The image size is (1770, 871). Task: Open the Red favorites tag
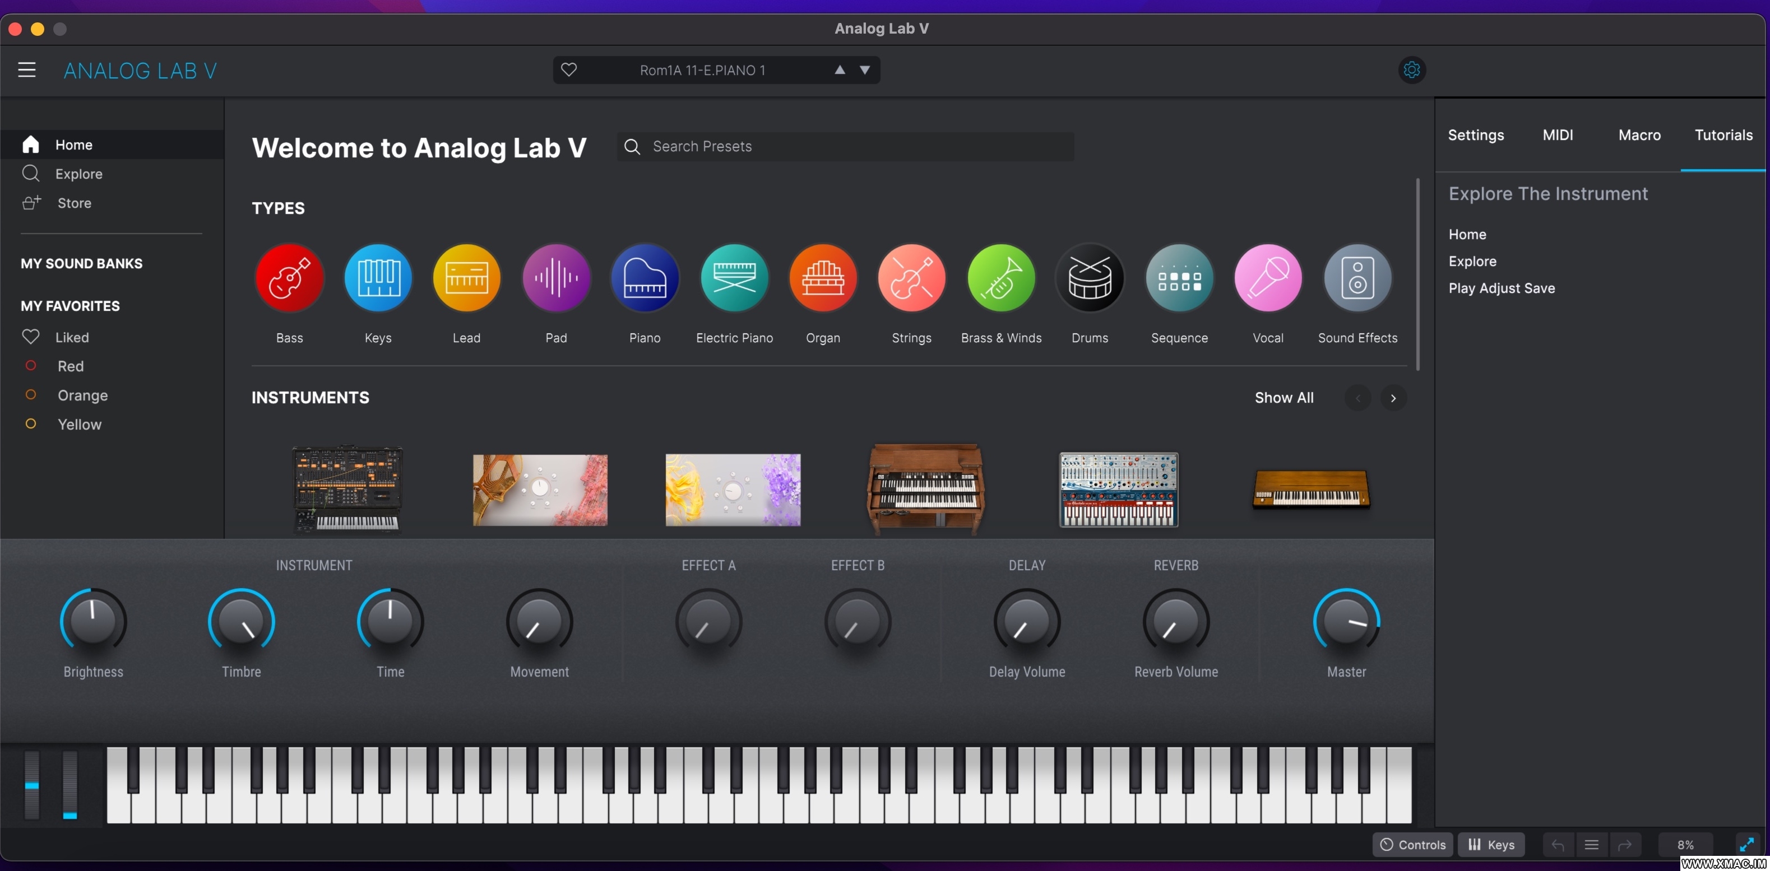click(x=112, y=366)
